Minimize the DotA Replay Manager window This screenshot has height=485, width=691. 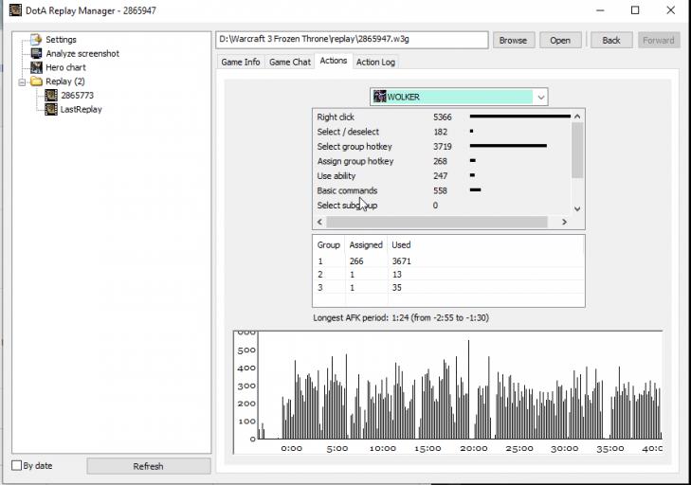pyautogui.click(x=600, y=10)
